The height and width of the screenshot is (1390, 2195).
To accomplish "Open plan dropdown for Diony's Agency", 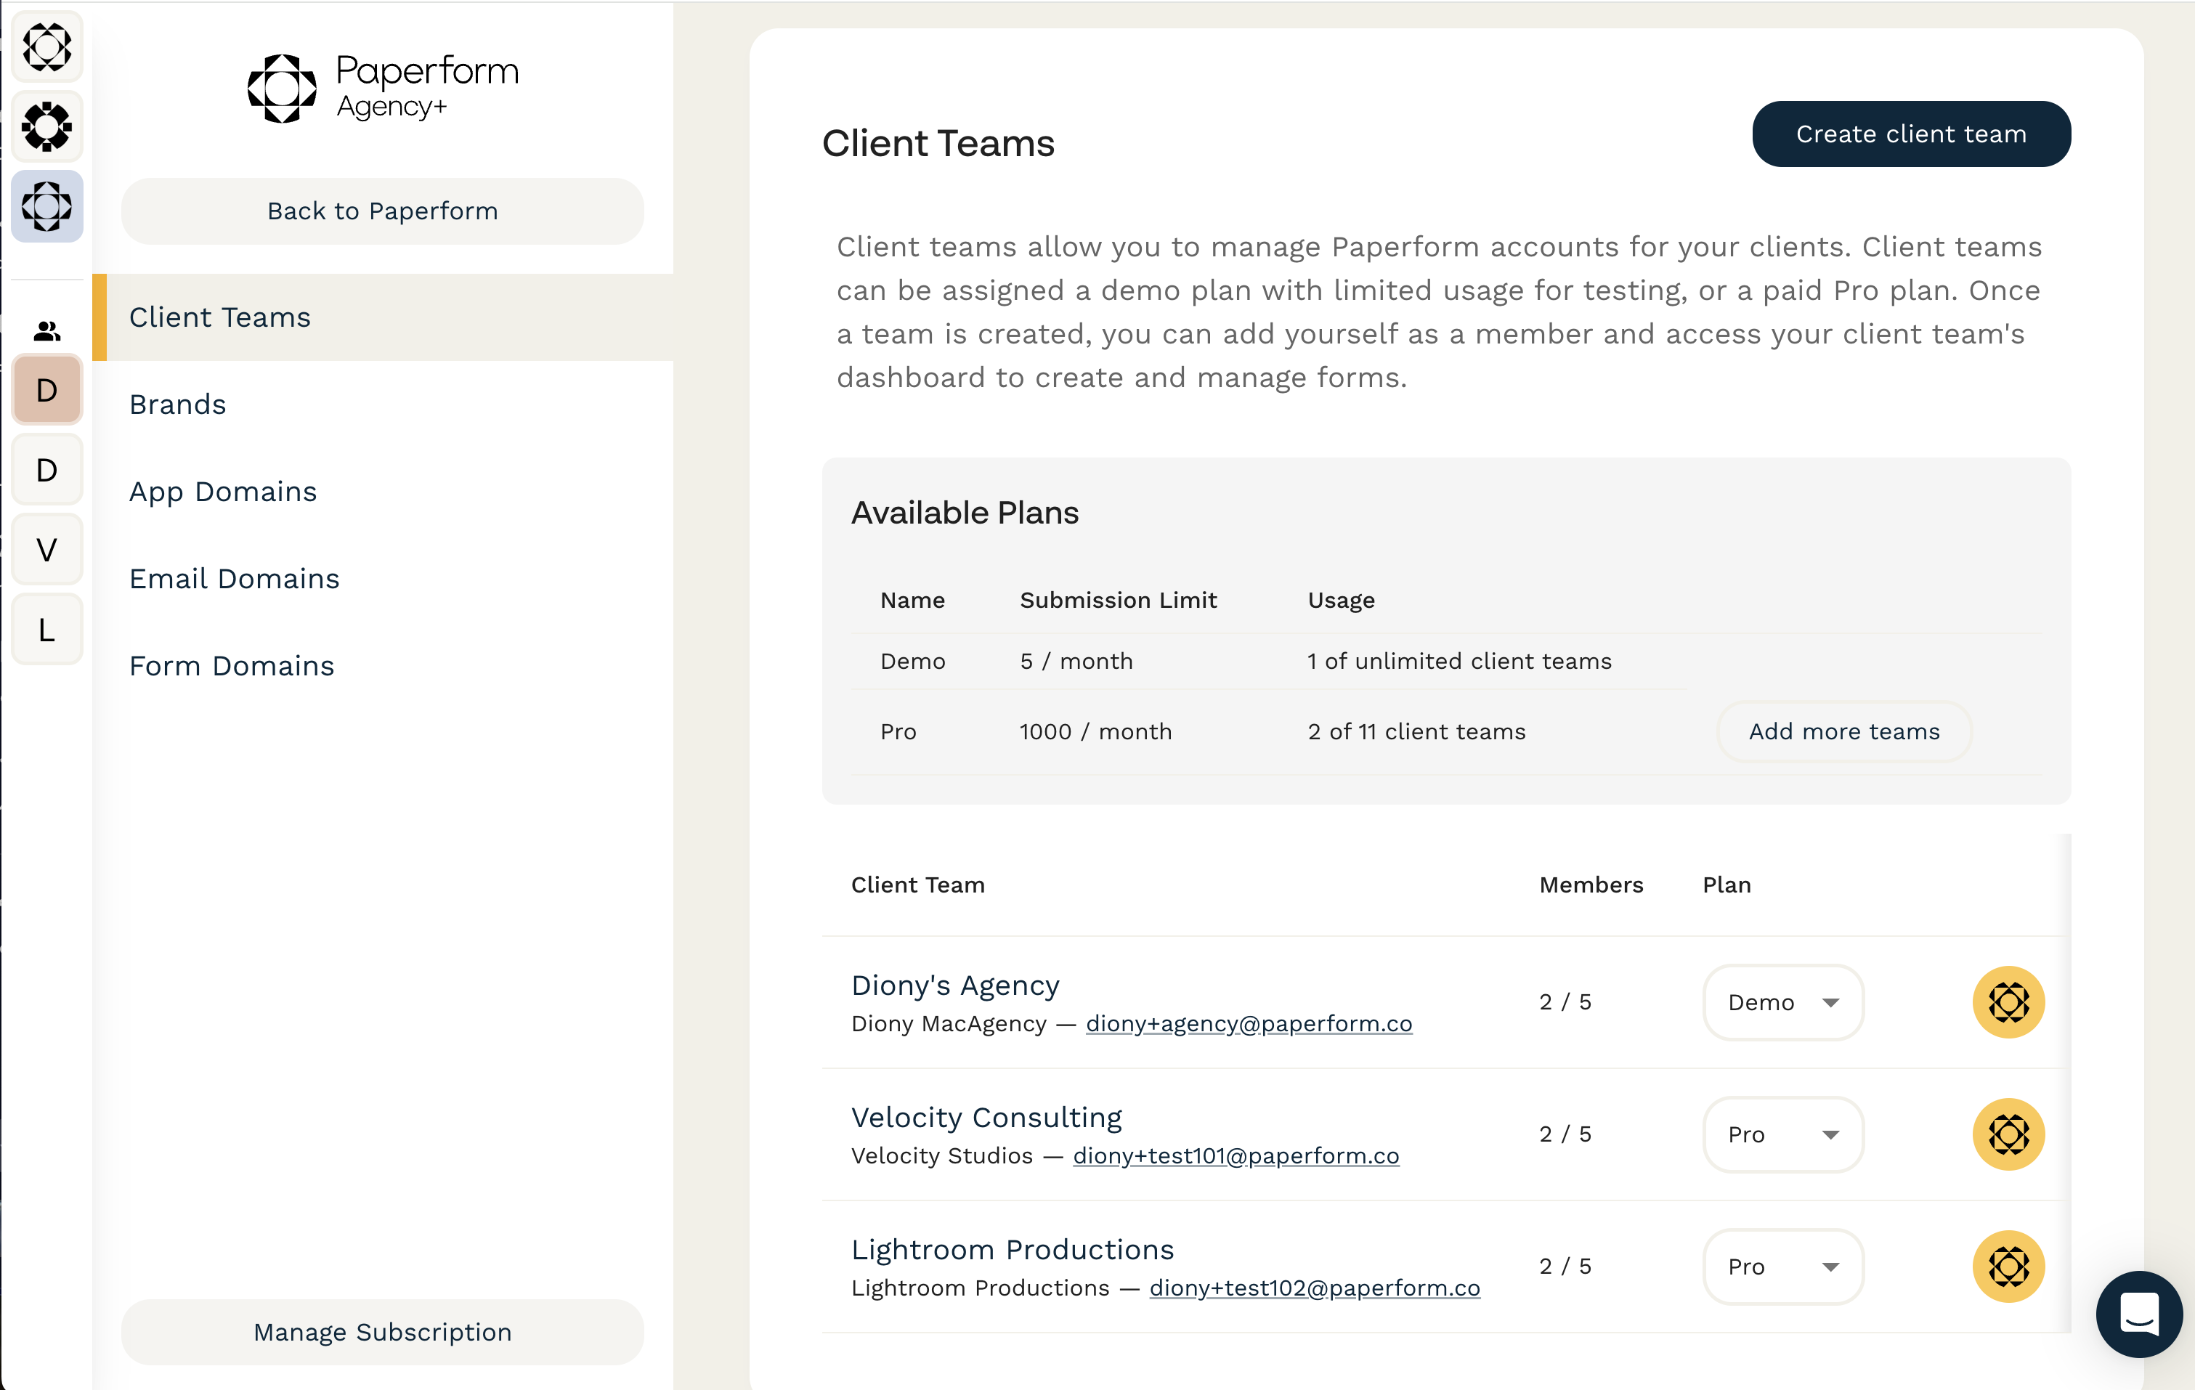I will click(1782, 1001).
